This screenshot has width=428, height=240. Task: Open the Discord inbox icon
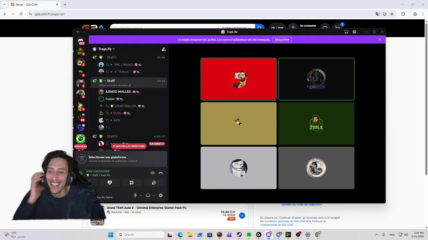pos(346,32)
